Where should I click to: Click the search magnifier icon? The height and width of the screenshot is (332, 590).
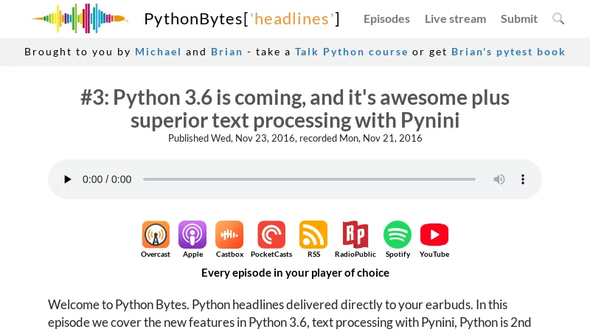(x=558, y=19)
